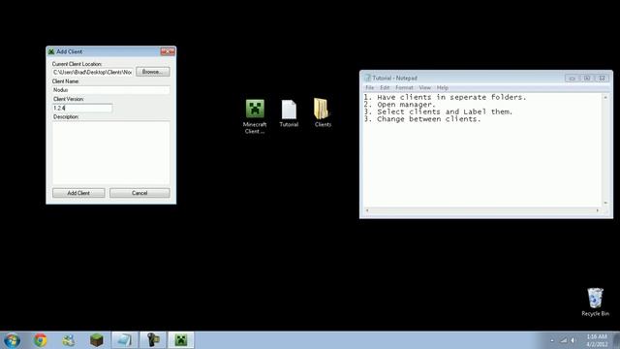Image resolution: width=620 pixels, height=349 pixels.
Task: Launch Google Chrome from the taskbar
Action: 40,340
